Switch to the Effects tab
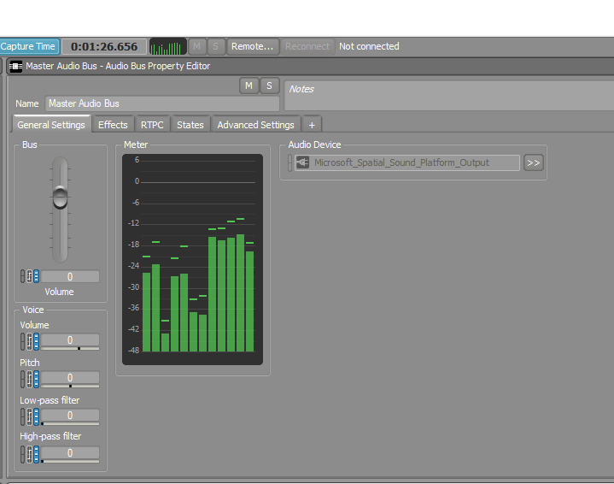This screenshot has width=614, height=484. click(x=113, y=125)
